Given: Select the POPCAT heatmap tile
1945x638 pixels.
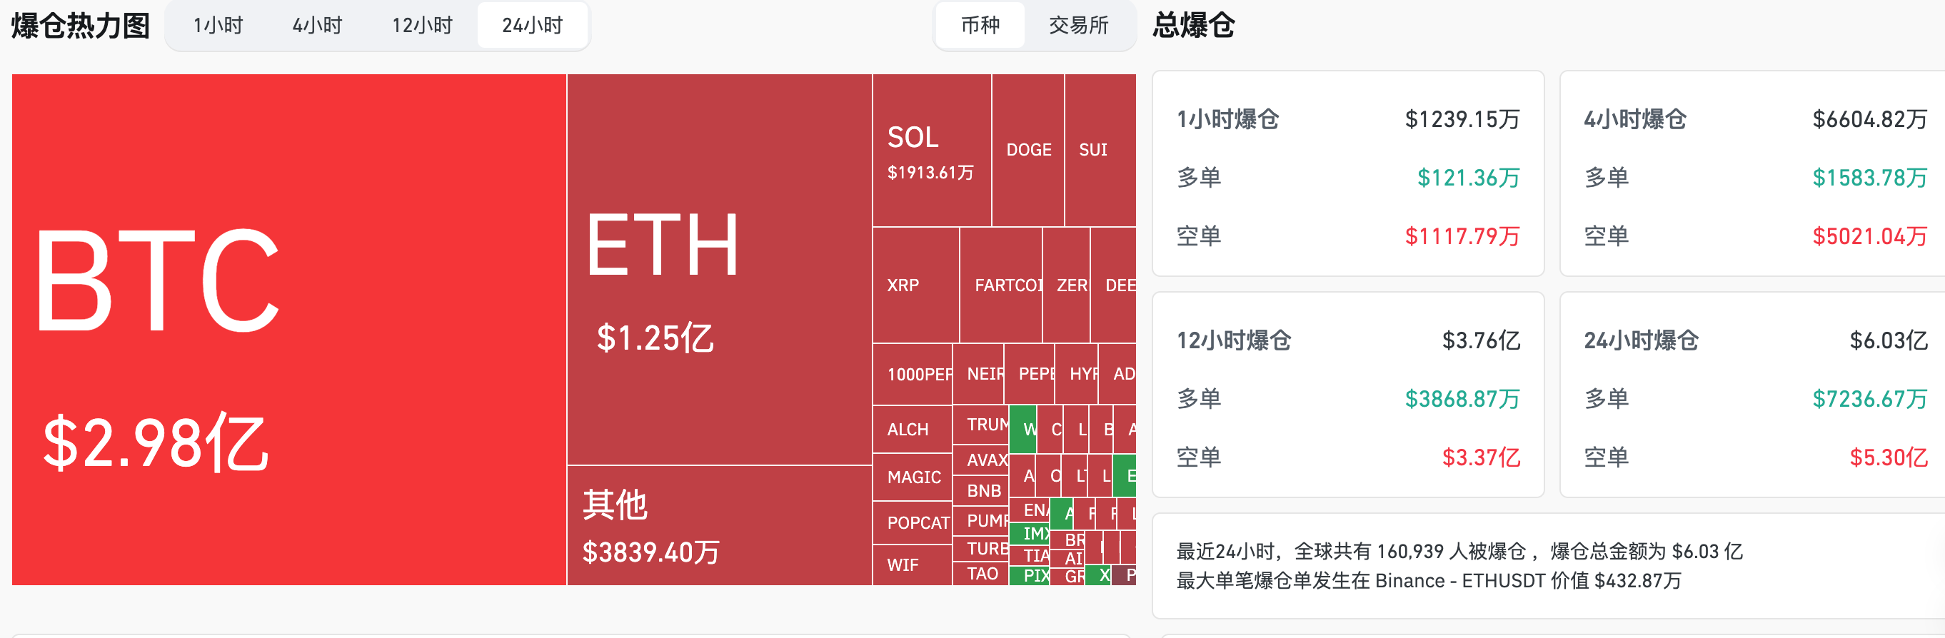Looking at the screenshot, I should coord(913,522).
